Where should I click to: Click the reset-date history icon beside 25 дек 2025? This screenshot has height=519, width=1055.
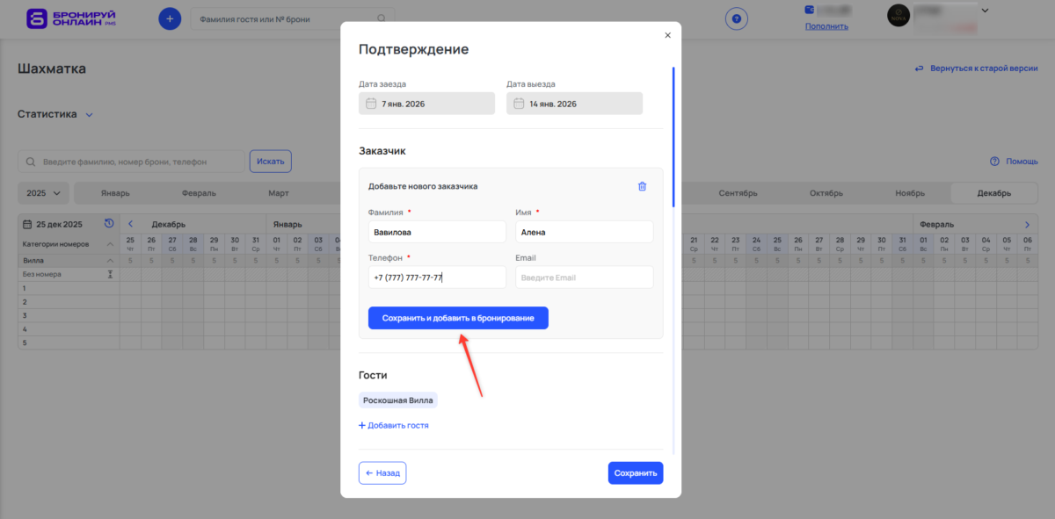[x=109, y=224]
